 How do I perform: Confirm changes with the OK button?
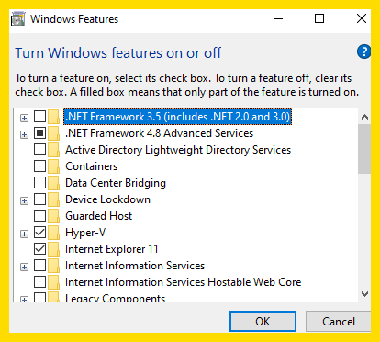pyautogui.click(x=263, y=322)
